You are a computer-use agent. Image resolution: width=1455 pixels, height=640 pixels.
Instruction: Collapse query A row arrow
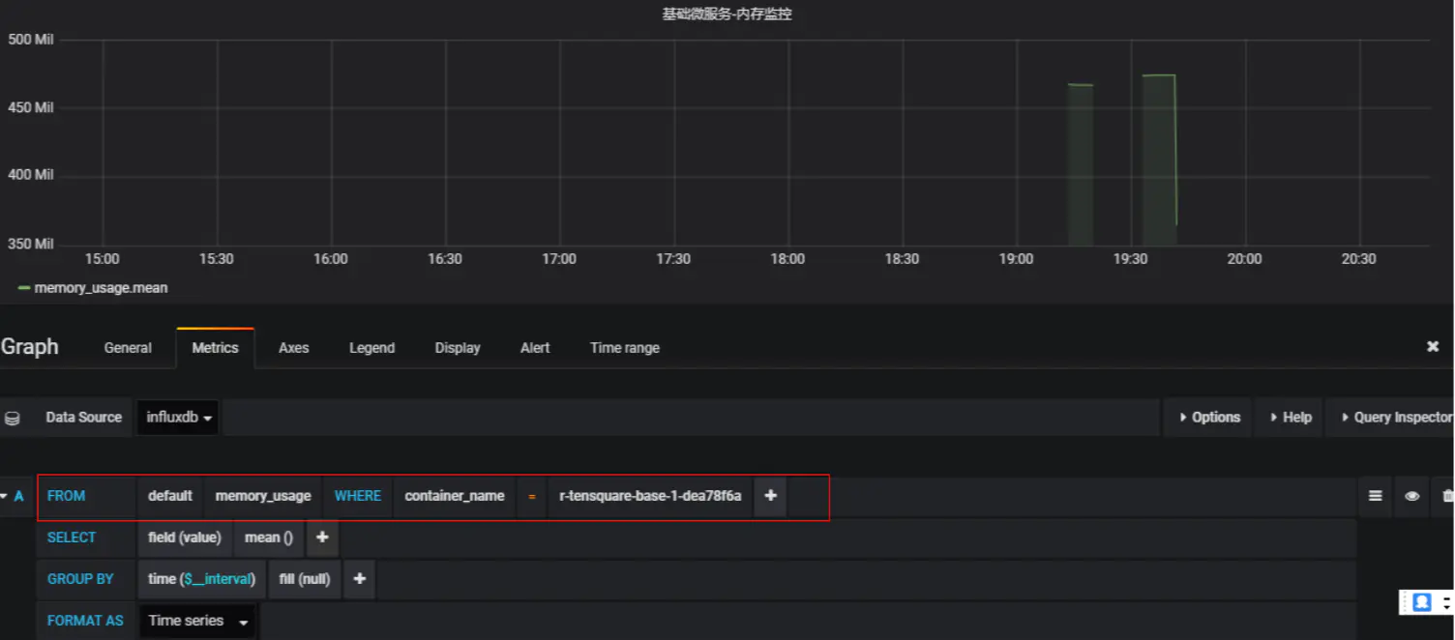pos(4,496)
